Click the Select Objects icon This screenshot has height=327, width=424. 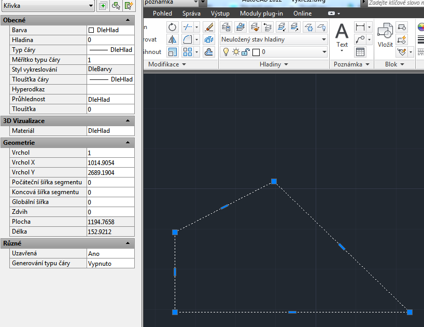coord(116,6)
